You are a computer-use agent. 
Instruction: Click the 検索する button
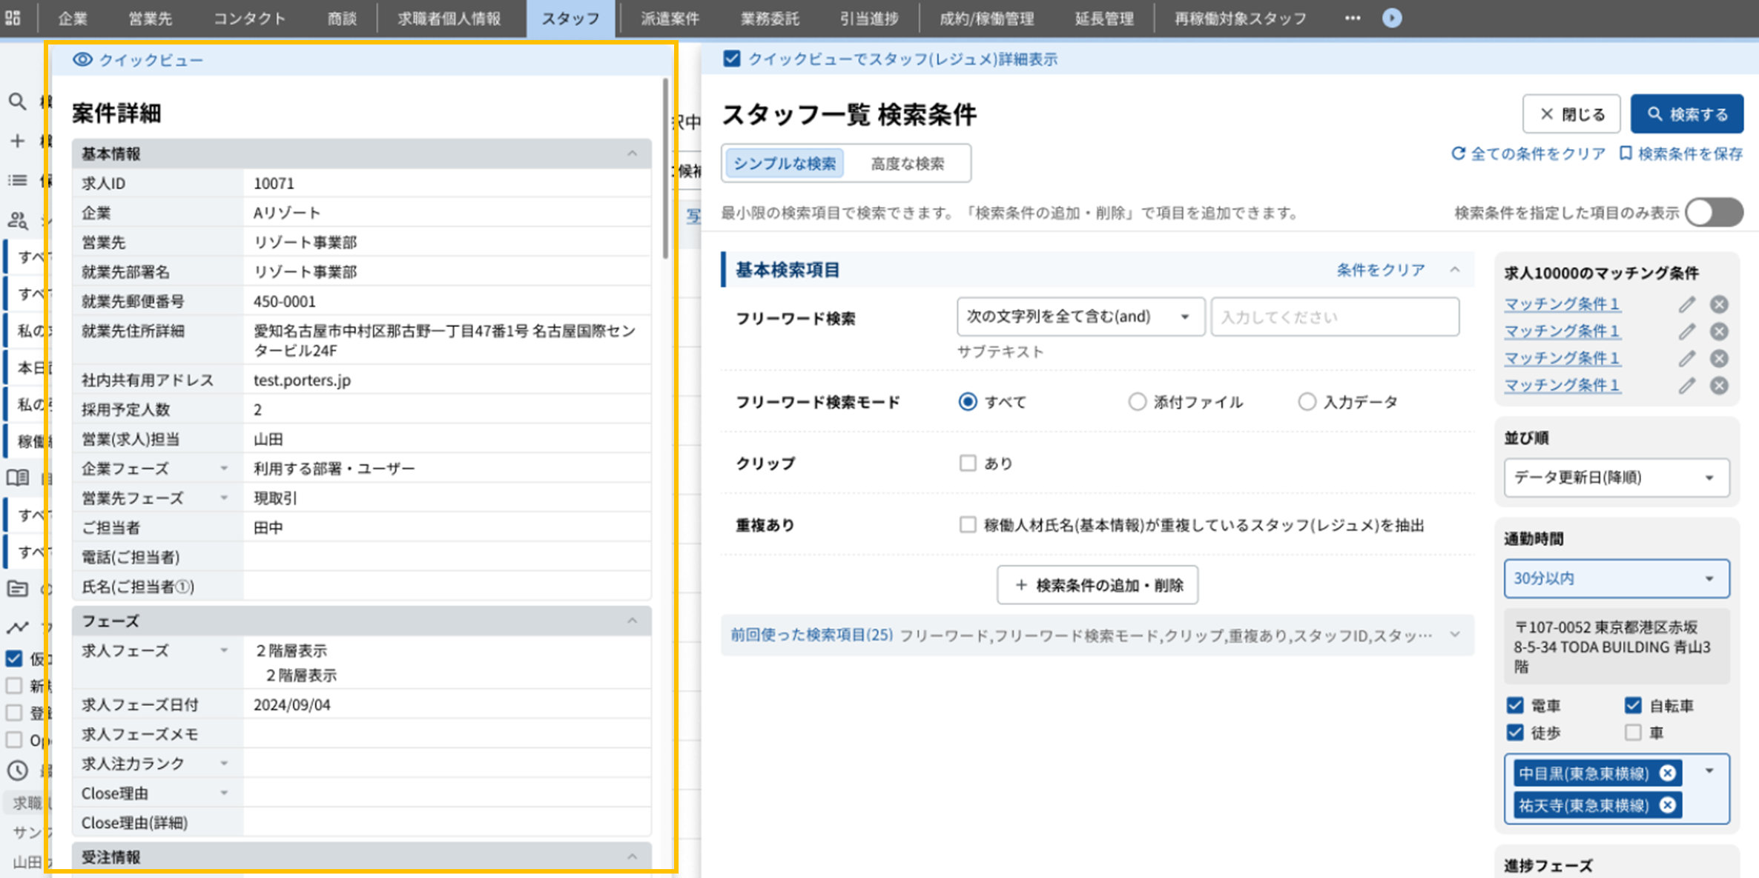click(1686, 114)
